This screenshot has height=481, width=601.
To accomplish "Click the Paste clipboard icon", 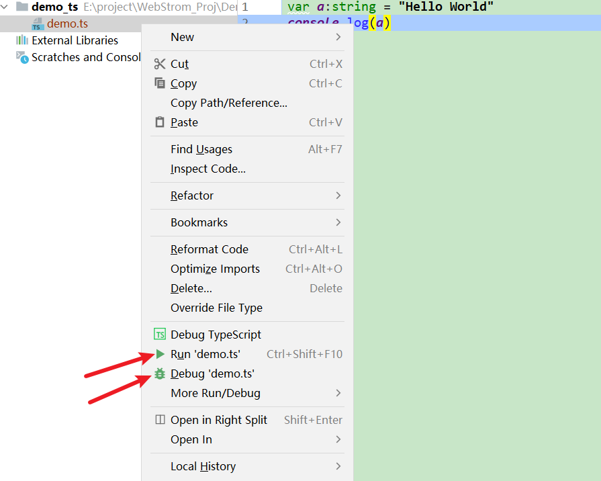I will point(159,122).
